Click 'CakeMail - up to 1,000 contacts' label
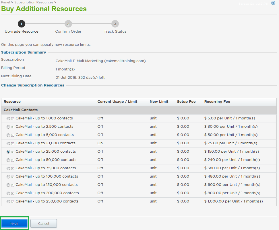Screen dimensions: 279x230 click(x=44, y=118)
